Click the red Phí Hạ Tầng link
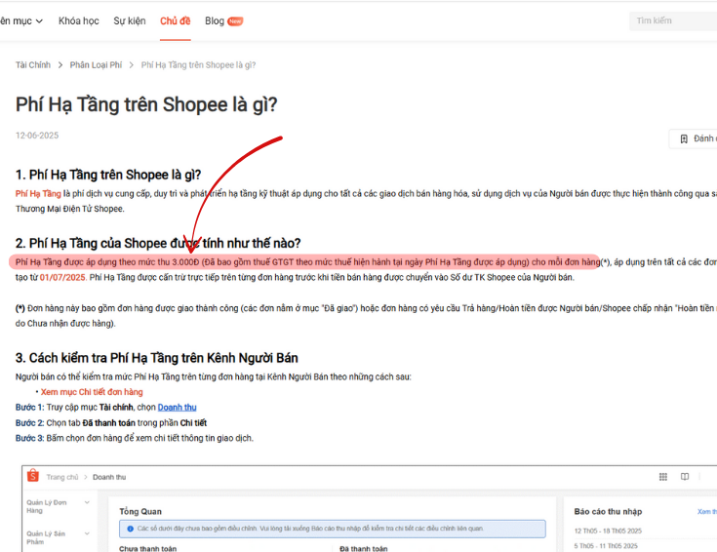Screen dimensions: 717x552 38,194
